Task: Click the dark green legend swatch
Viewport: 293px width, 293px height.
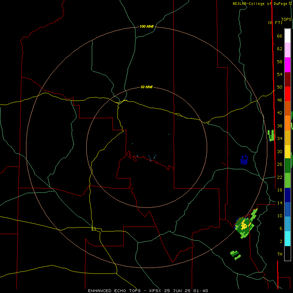Action: [287, 166]
